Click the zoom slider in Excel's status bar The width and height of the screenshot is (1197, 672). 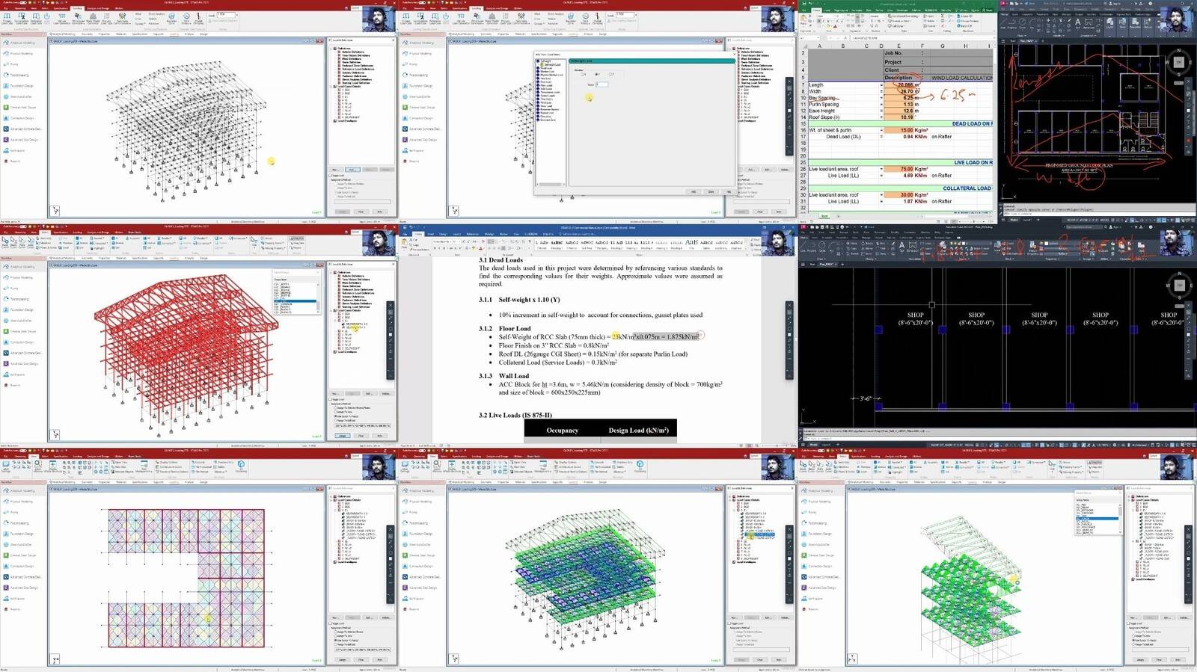973,222
